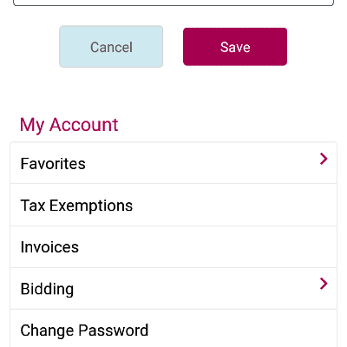Image resolution: width=347 pixels, height=347 pixels.
Task: Click the Save button
Action: pos(235,47)
